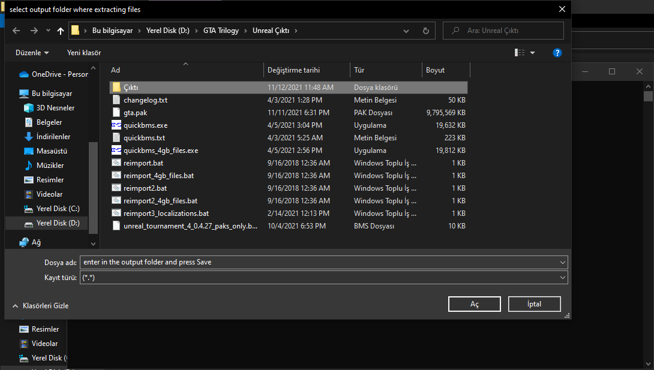Select the quickbms_4gb_files.exe icon
The width and height of the screenshot is (654, 370).
116,151
